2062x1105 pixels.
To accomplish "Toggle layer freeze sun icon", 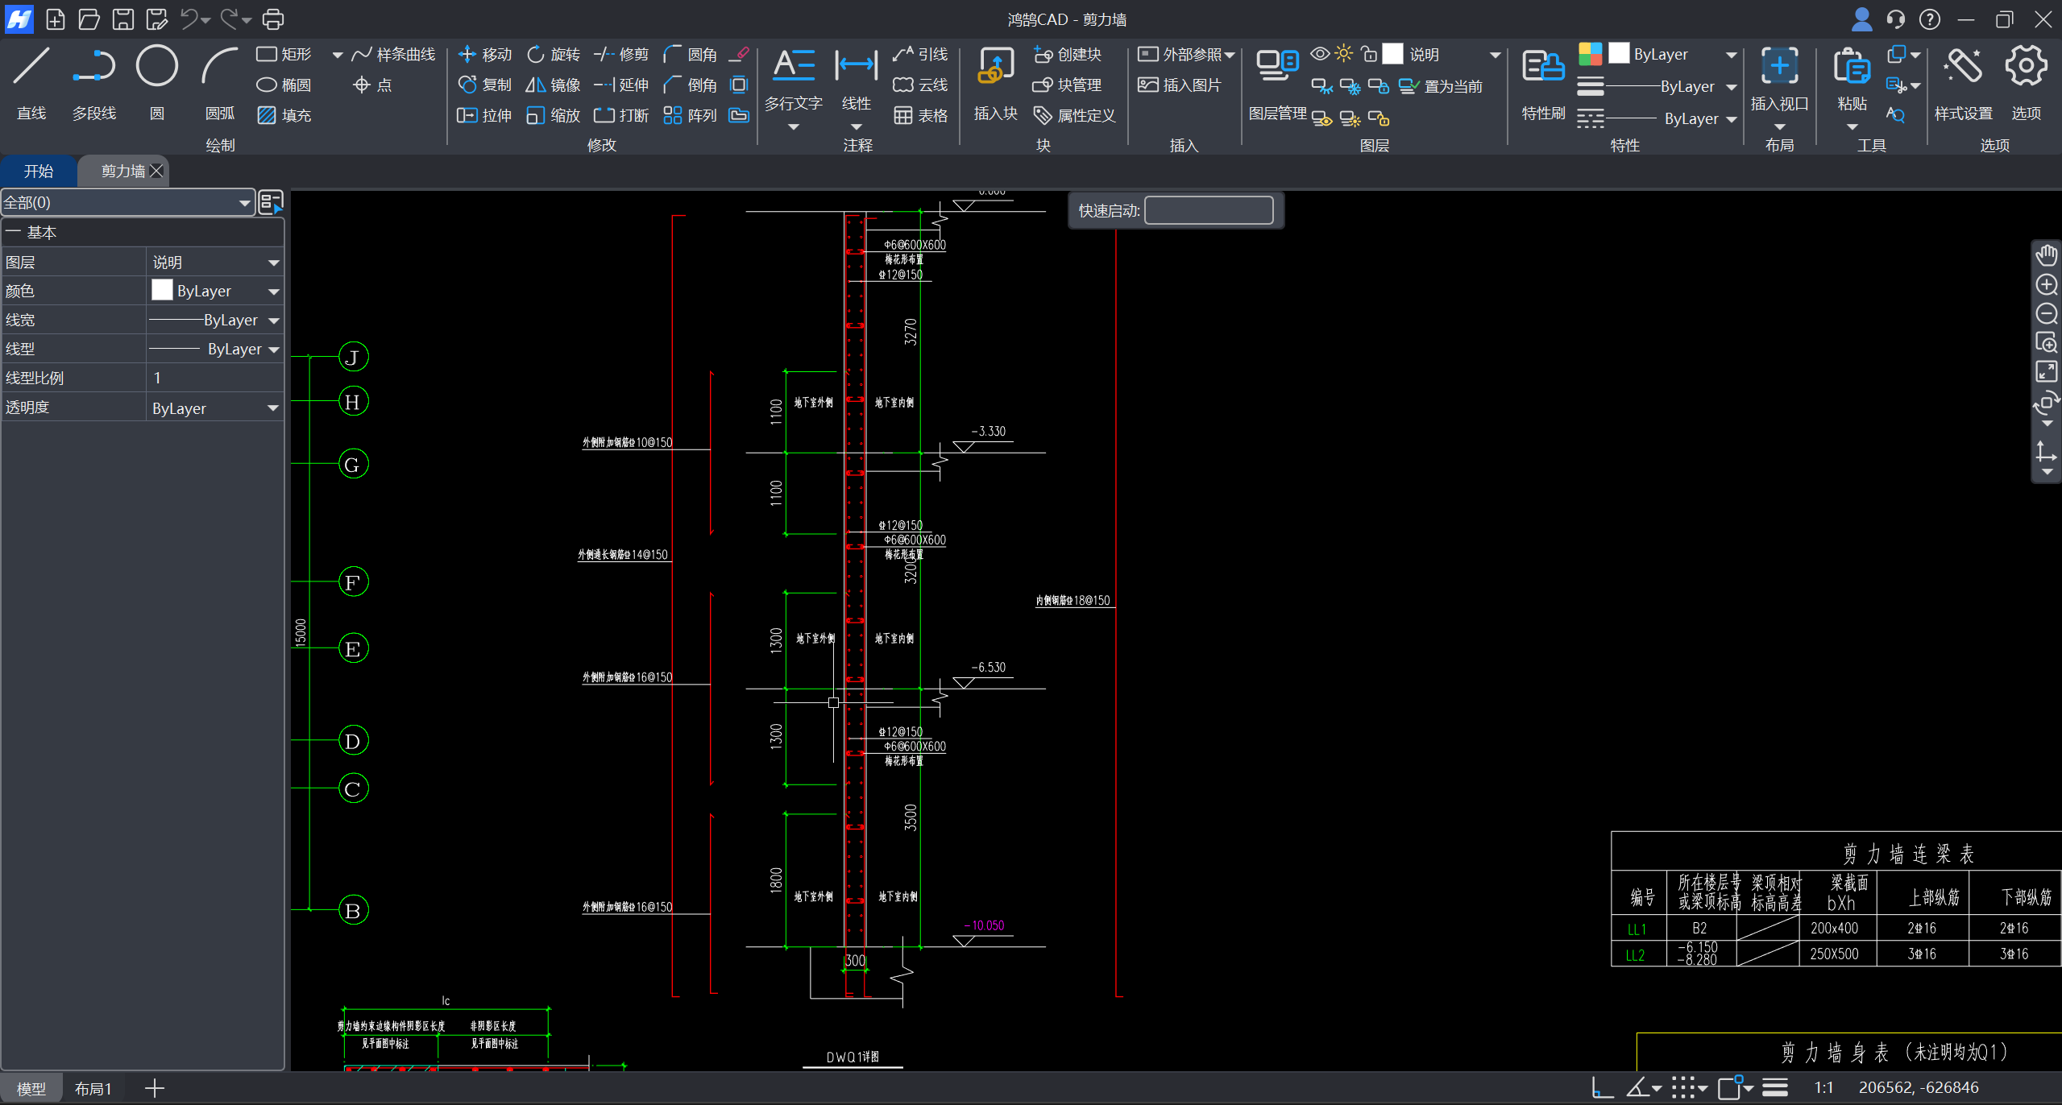I will pyautogui.click(x=1343, y=54).
